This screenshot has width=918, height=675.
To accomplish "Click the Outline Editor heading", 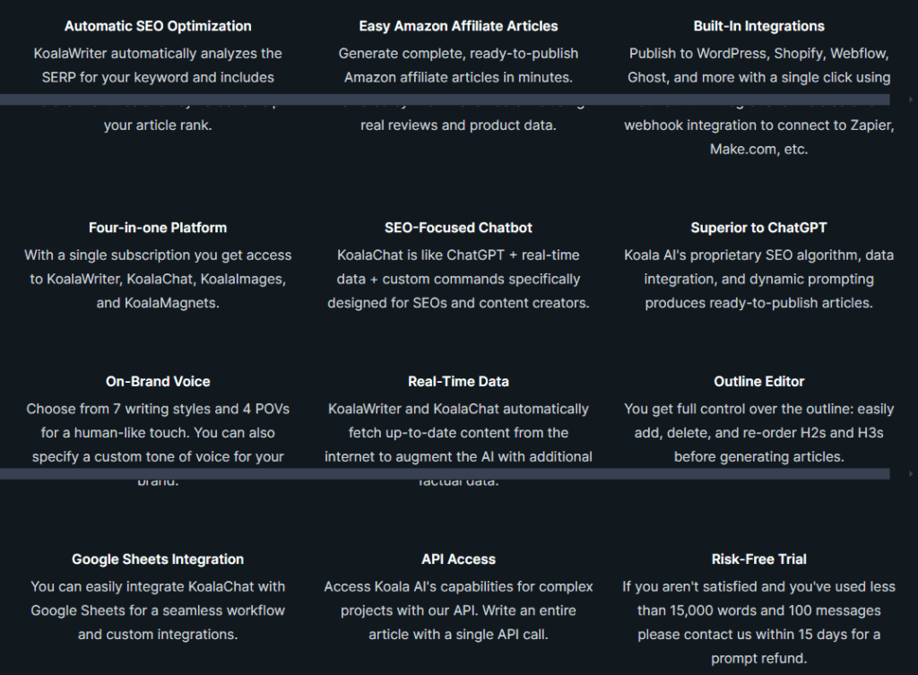I will (x=758, y=382).
